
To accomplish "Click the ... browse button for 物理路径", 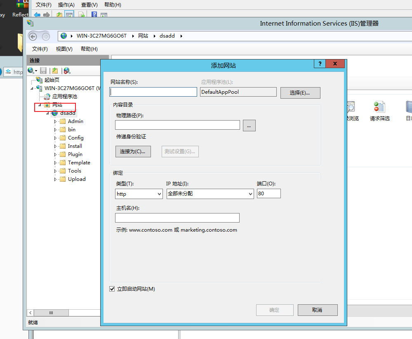I will 249,126.
